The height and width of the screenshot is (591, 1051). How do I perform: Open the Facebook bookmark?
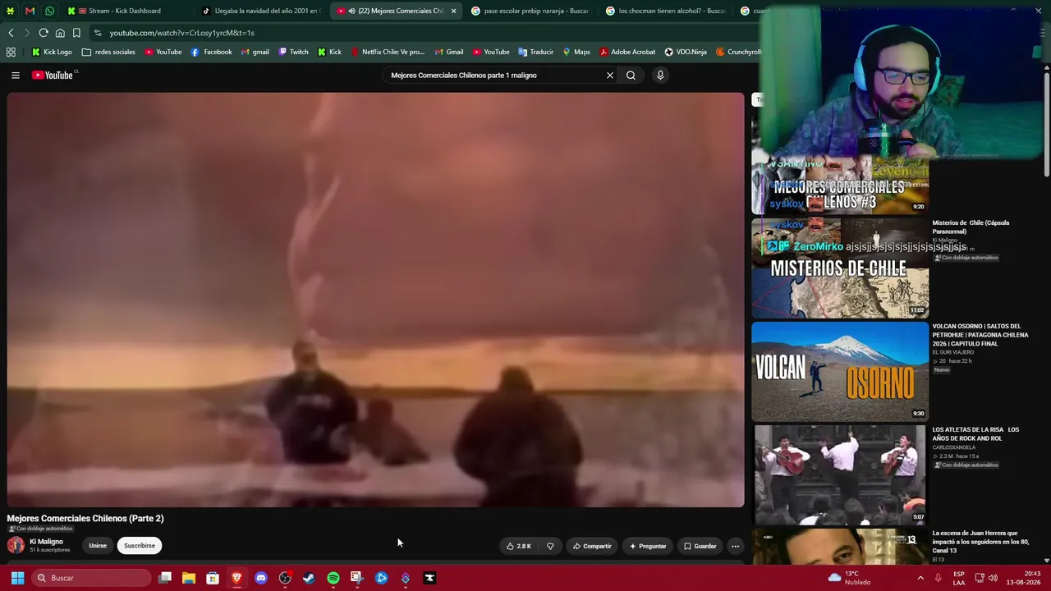[211, 52]
